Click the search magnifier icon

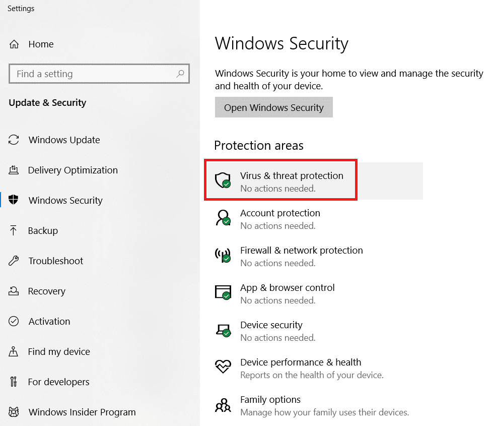180,74
